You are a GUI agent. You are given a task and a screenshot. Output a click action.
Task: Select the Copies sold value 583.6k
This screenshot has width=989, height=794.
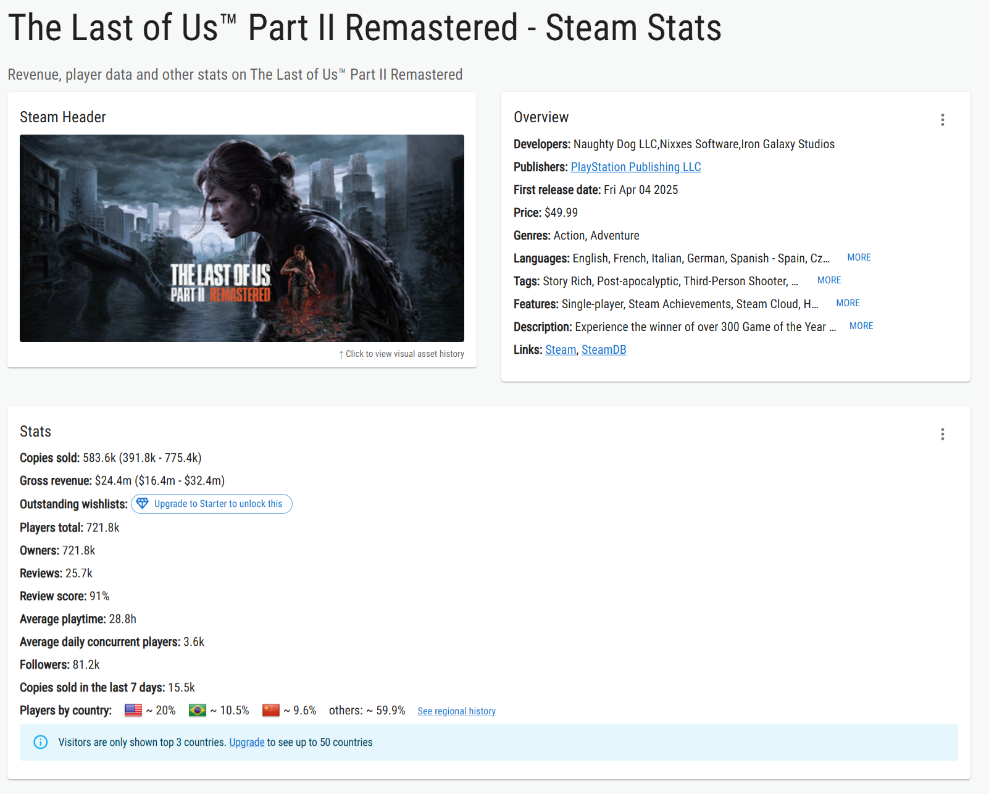[99, 458]
